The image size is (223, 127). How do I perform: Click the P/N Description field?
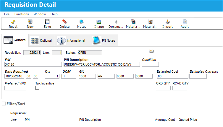point(102,64)
